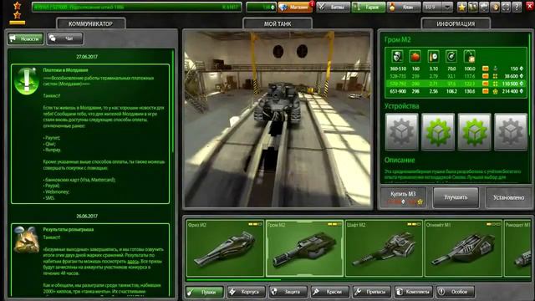This screenshot has width=535, height=301.
Task: Select the second green device slot
Action: (438, 132)
